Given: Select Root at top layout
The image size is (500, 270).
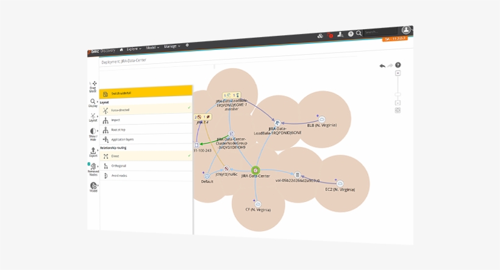Looking at the screenshot, I should pos(146,130).
